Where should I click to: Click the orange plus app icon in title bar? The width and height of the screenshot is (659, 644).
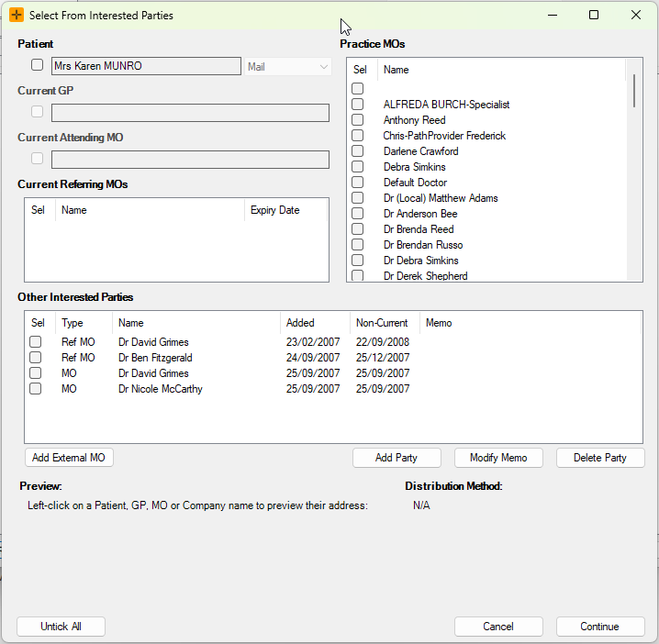pyautogui.click(x=17, y=16)
